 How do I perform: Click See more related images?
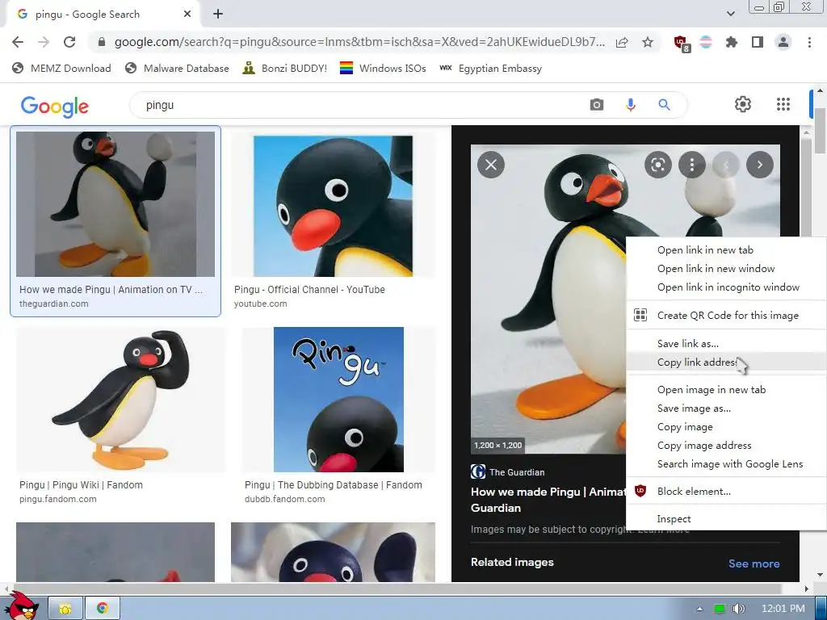coord(754,563)
